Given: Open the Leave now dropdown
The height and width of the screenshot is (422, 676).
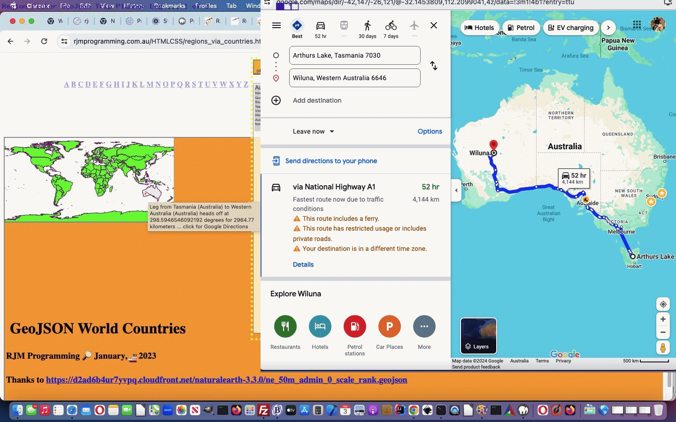Looking at the screenshot, I should click(314, 131).
